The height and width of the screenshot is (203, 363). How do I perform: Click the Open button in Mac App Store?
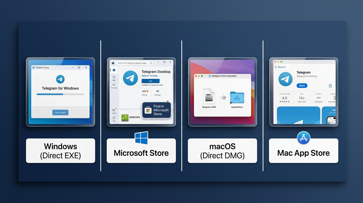[302, 86]
